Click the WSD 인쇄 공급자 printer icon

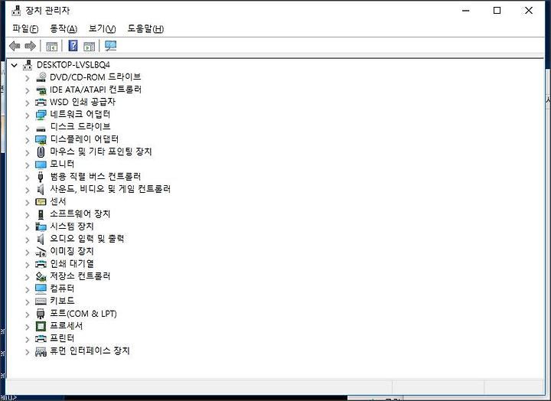point(41,103)
